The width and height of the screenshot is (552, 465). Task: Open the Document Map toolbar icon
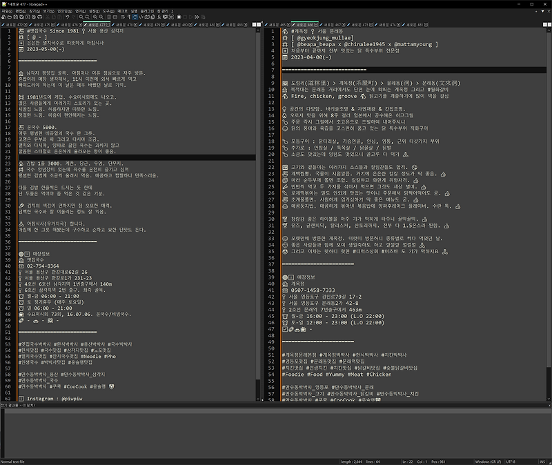[x=147, y=17]
